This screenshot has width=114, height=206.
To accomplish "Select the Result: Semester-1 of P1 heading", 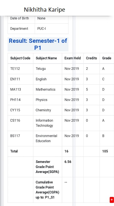I will coord(38,44).
